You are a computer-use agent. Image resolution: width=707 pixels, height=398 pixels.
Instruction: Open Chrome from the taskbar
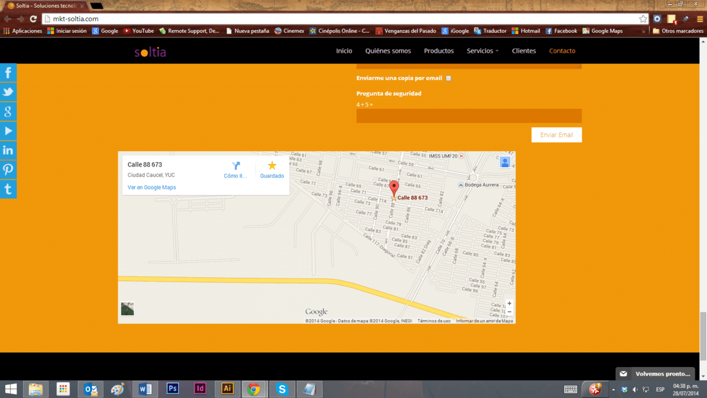tap(254, 388)
